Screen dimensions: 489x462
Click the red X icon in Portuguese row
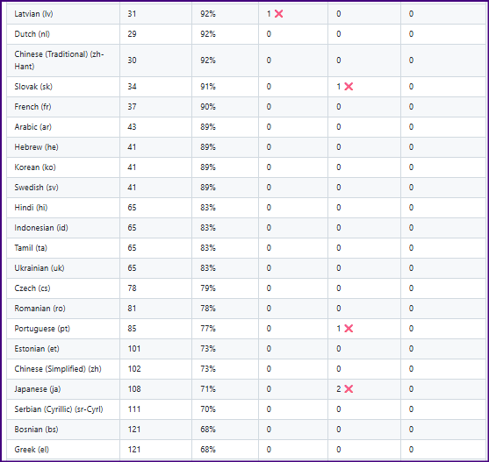tap(349, 329)
